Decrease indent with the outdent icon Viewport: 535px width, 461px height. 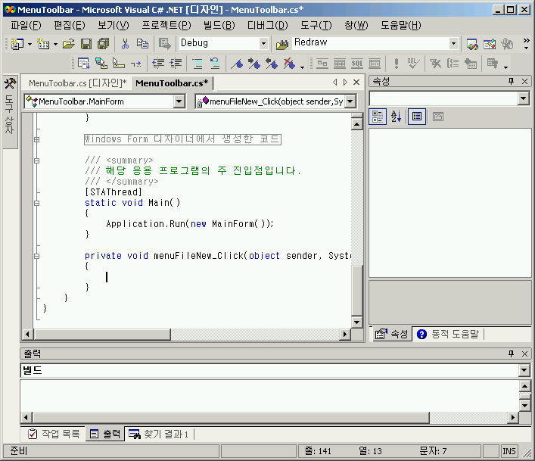point(158,64)
